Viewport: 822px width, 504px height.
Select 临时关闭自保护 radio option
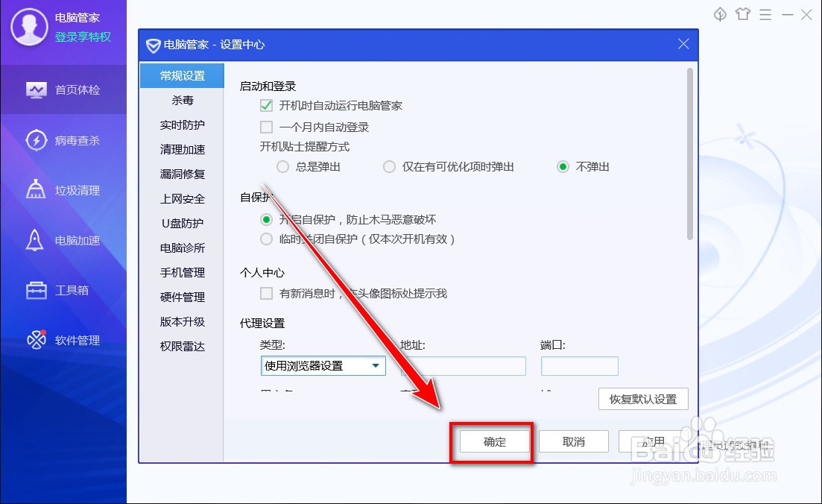[x=266, y=239]
